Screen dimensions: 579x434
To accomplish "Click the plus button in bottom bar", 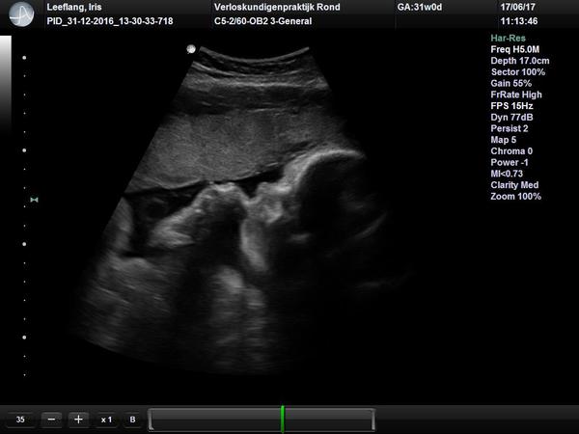I will [x=78, y=420].
